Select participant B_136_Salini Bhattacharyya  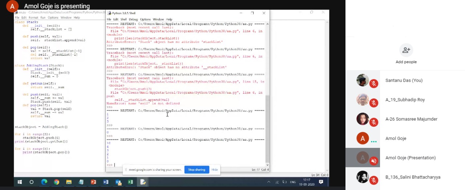[413, 177]
